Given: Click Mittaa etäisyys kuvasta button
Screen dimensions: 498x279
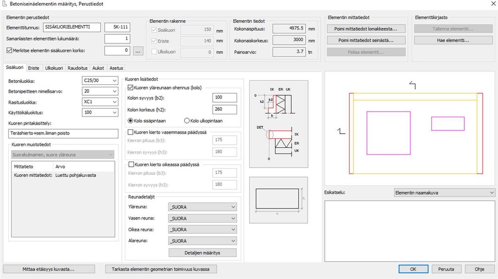Looking at the screenshot, I should [x=49, y=269].
